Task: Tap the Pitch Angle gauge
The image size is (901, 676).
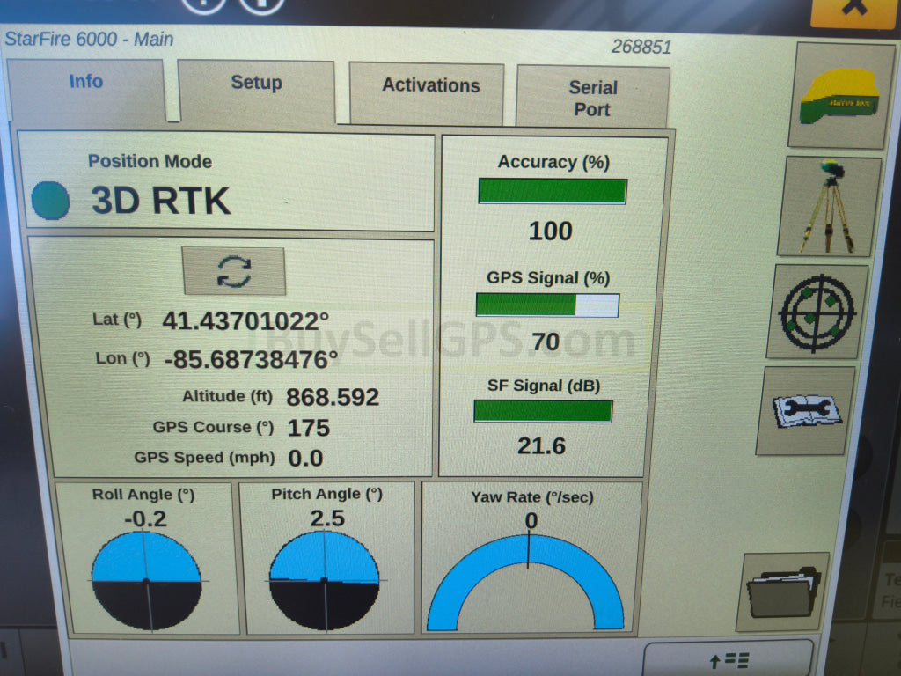Action: pyautogui.click(x=324, y=580)
